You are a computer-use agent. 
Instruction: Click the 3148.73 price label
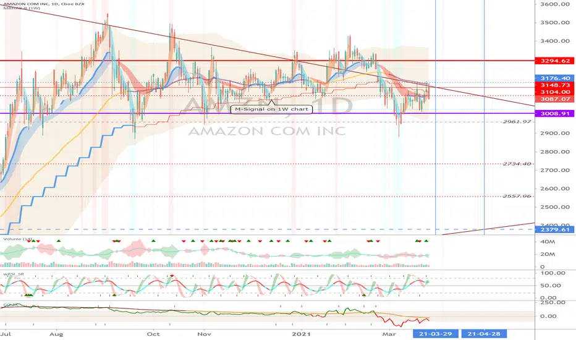[555, 85]
